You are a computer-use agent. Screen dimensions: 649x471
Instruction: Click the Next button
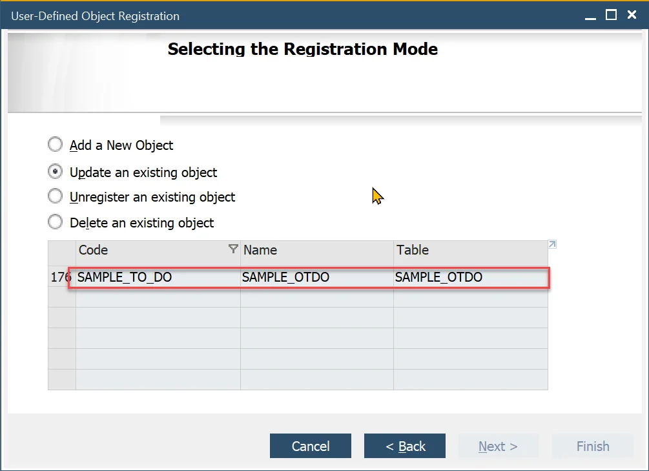[498, 446]
